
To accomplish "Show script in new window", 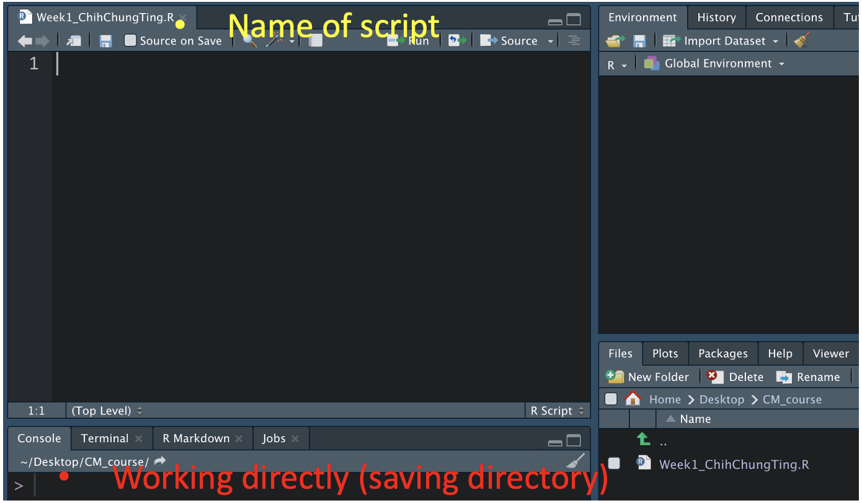I will pos(74,41).
